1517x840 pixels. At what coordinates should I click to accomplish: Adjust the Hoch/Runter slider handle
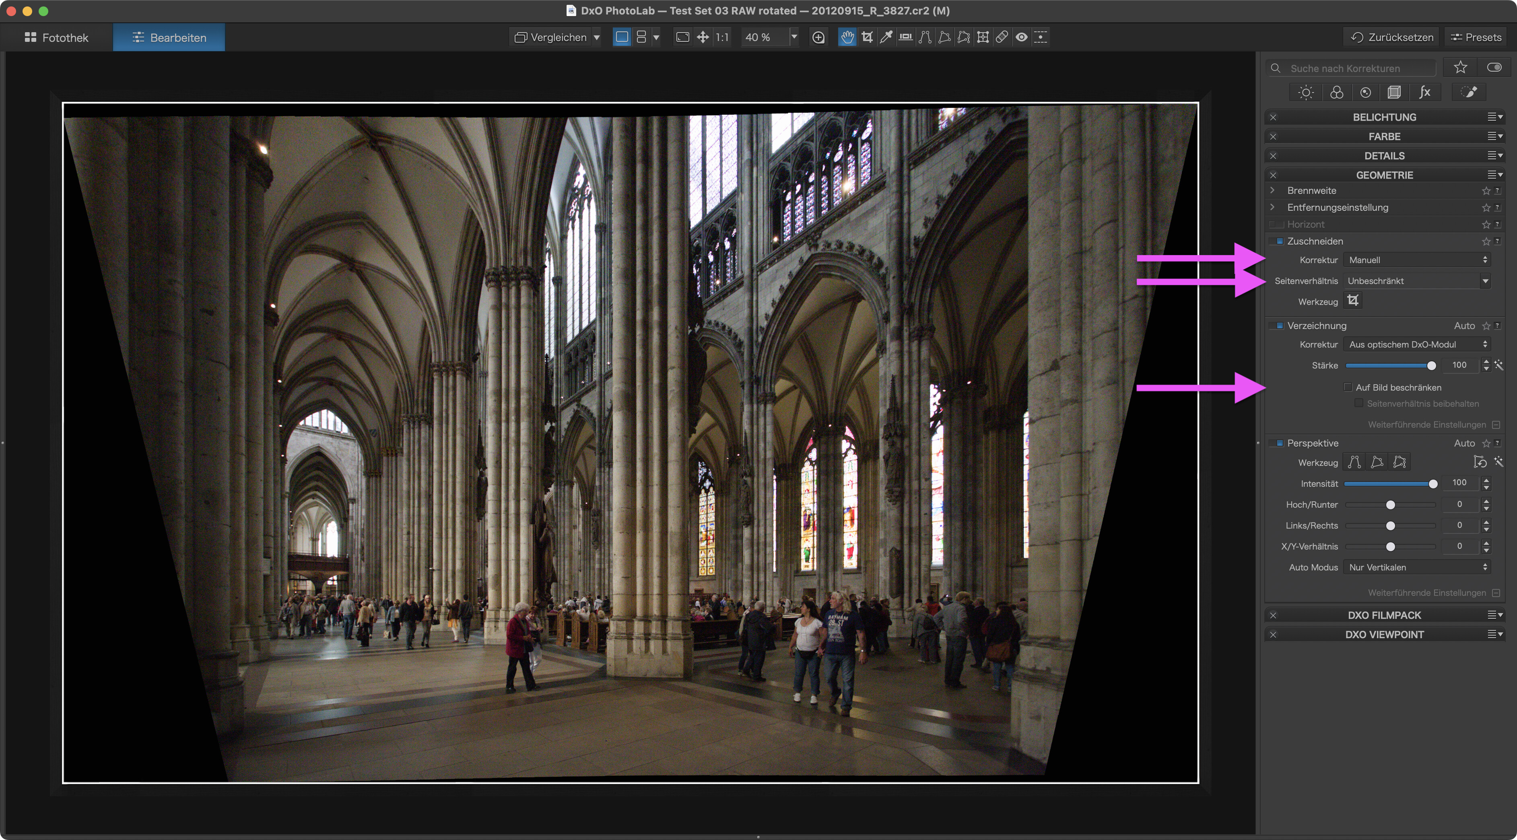coord(1390,504)
